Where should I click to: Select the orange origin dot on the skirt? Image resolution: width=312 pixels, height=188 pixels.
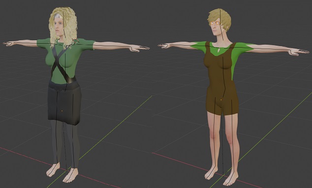click(x=62, y=110)
